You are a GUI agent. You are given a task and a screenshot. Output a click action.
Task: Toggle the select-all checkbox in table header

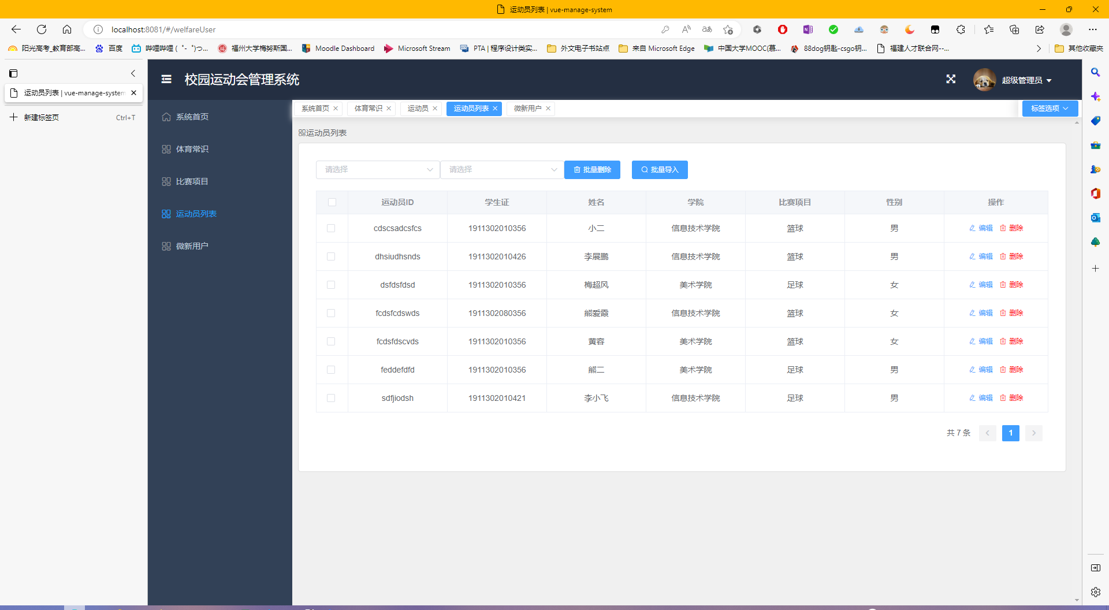click(x=332, y=202)
